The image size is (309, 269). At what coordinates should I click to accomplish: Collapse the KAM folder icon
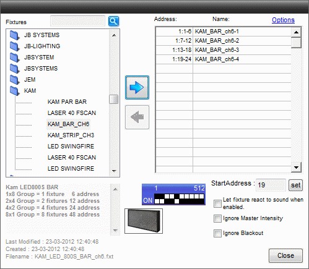click(x=15, y=91)
